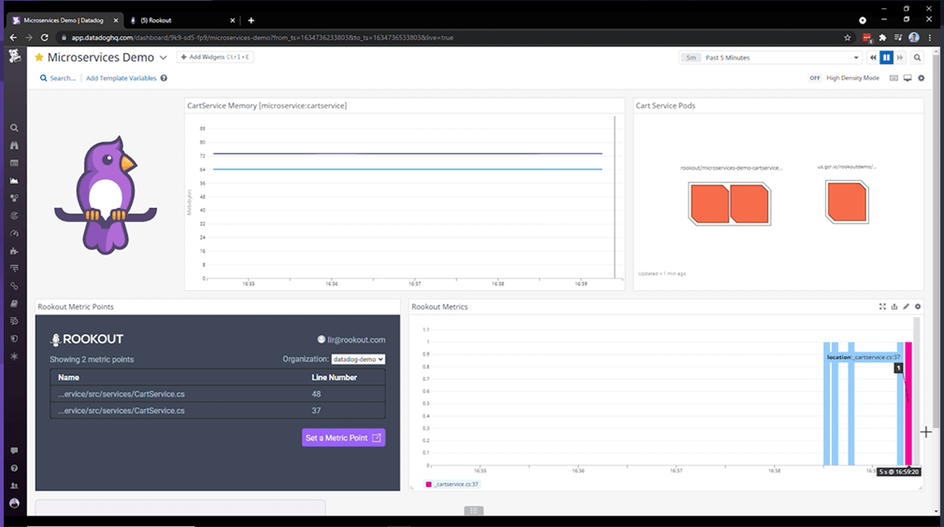Switch to TV mode monitor icon

click(907, 78)
